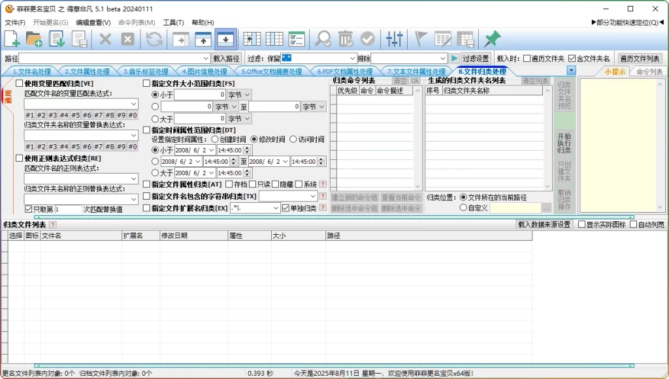Click the green pushpin icon
This screenshot has width=669, height=379.
pos(492,38)
